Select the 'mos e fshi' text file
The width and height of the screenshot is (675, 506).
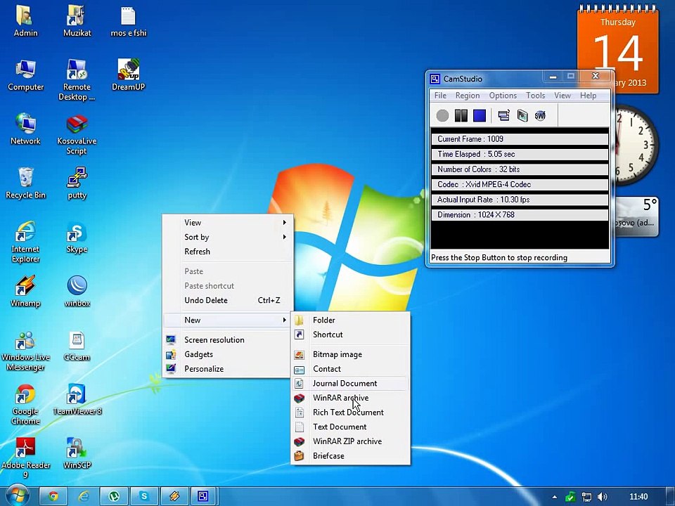point(128,20)
